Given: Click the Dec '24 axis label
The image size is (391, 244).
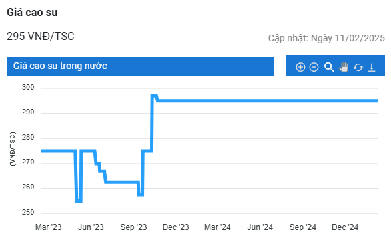Looking at the screenshot, I should (345, 227).
